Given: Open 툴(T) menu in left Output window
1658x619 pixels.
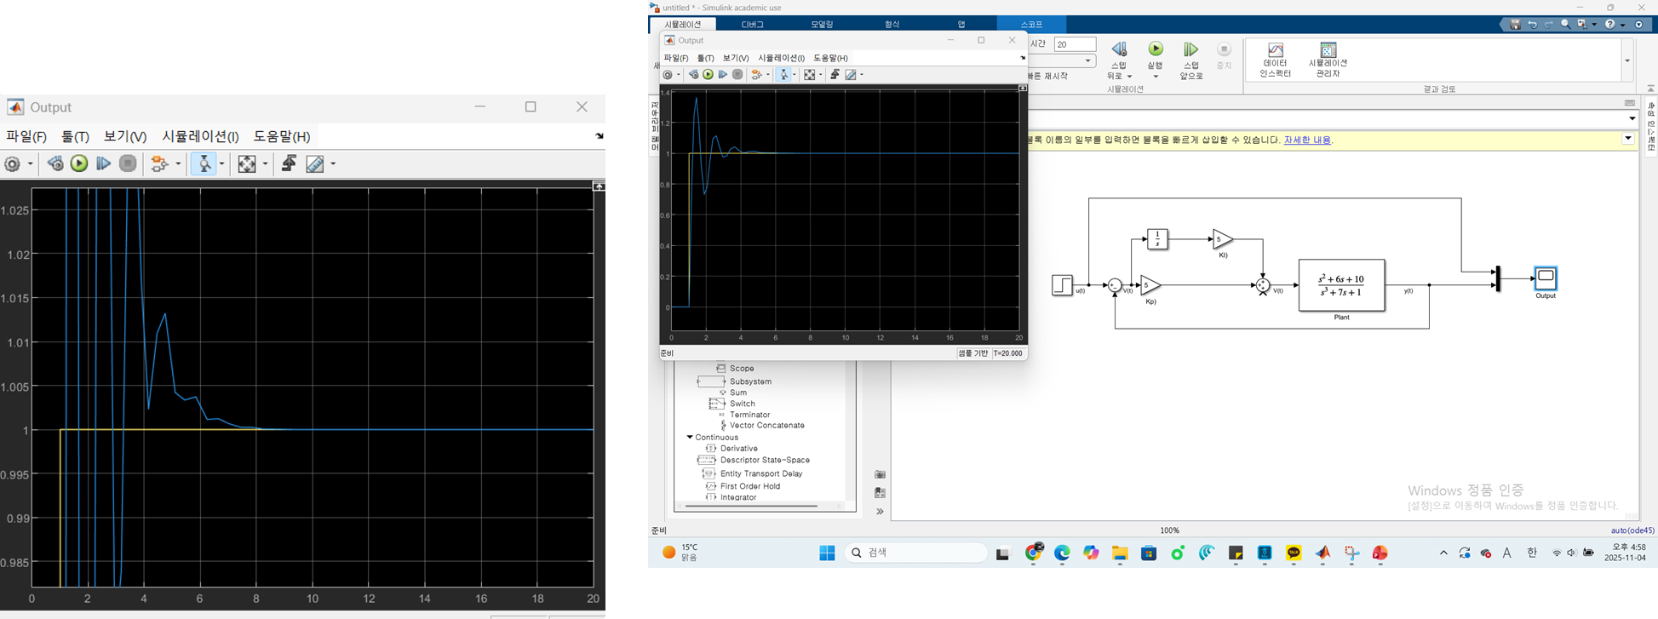Looking at the screenshot, I should coord(75,136).
